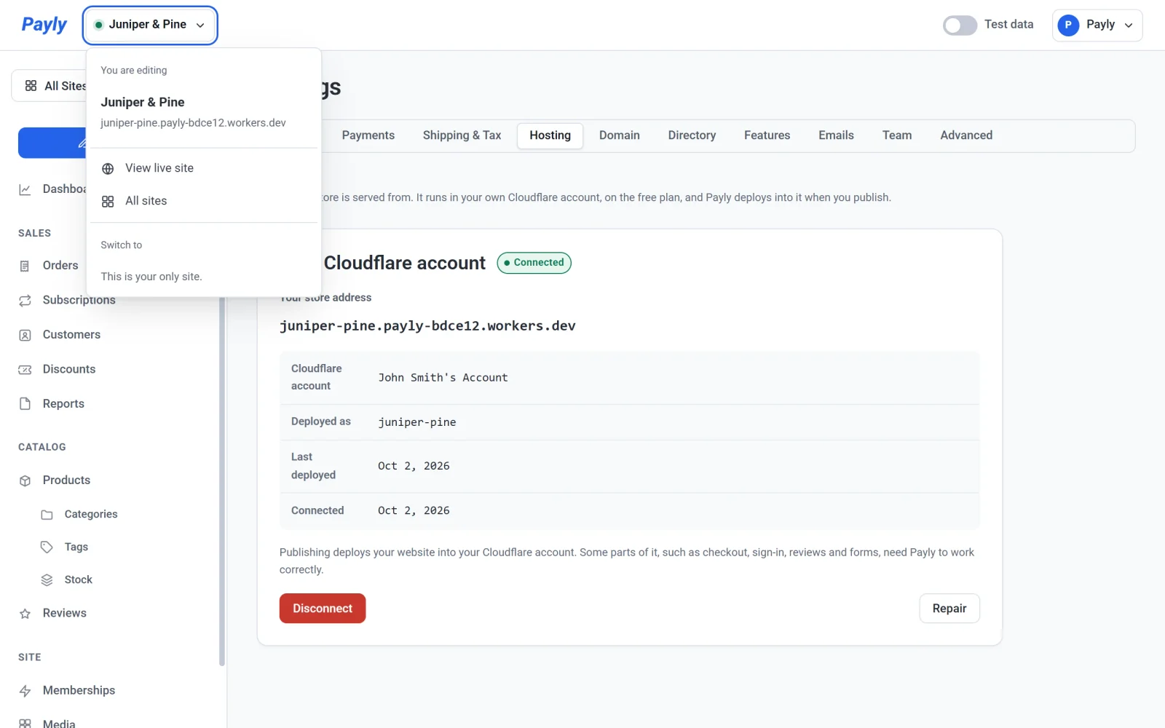The width and height of the screenshot is (1165, 728).
Task: Choose View live site from dropdown
Action: coord(204,168)
